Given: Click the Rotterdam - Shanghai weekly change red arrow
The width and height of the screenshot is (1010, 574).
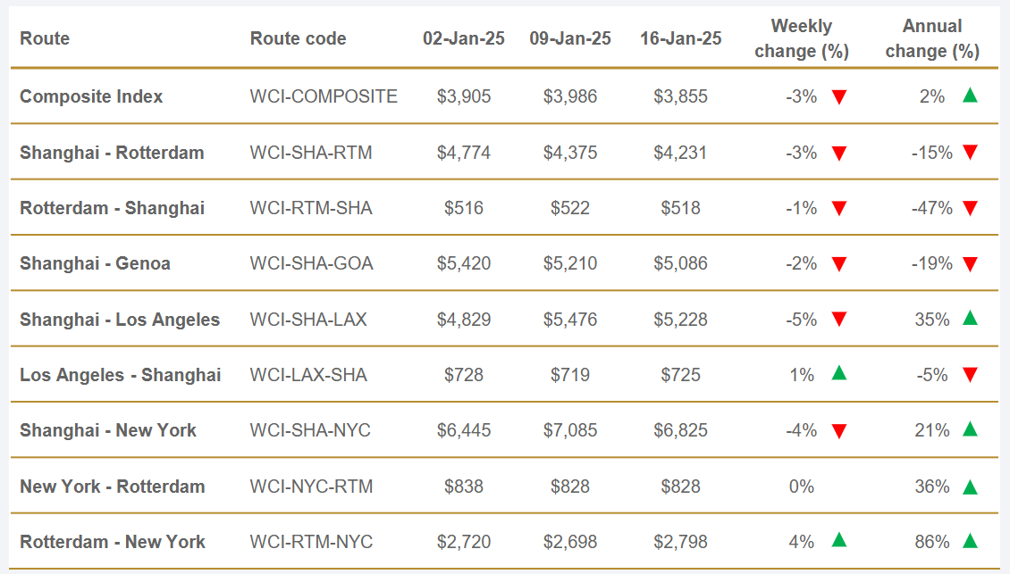Looking at the screenshot, I should [x=838, y=209].
